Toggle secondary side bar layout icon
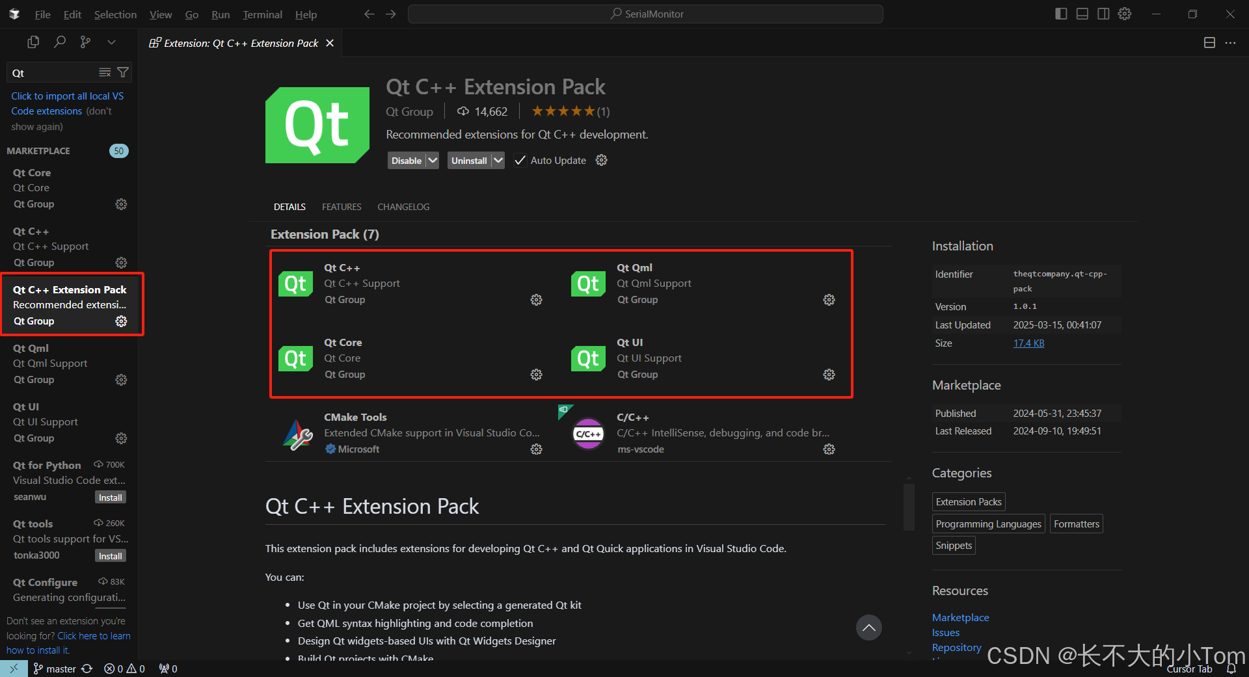 [1103, 14]
